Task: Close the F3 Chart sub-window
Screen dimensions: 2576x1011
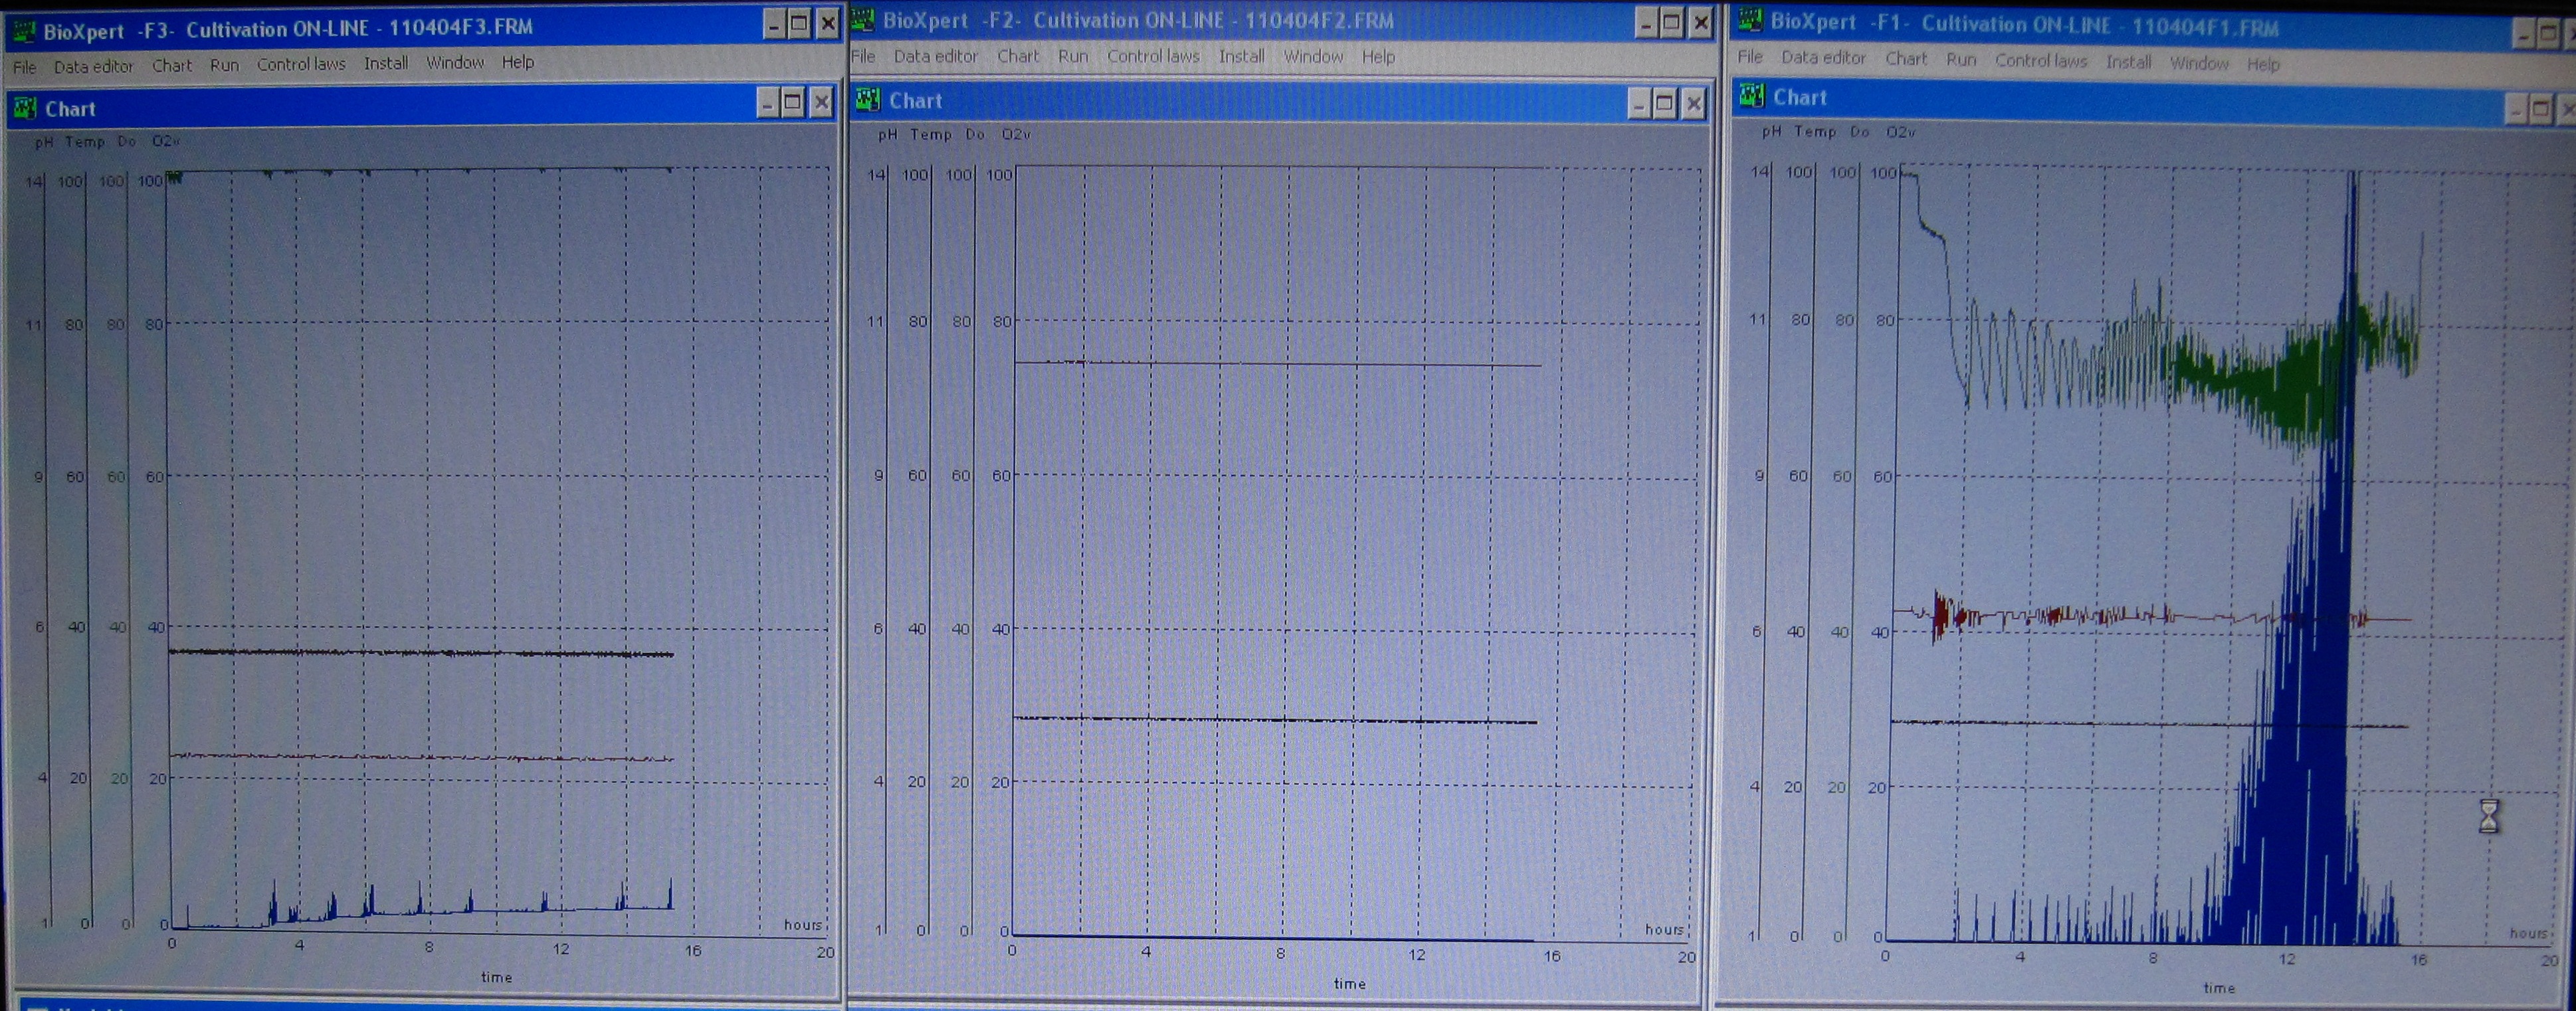Action: 821,102
